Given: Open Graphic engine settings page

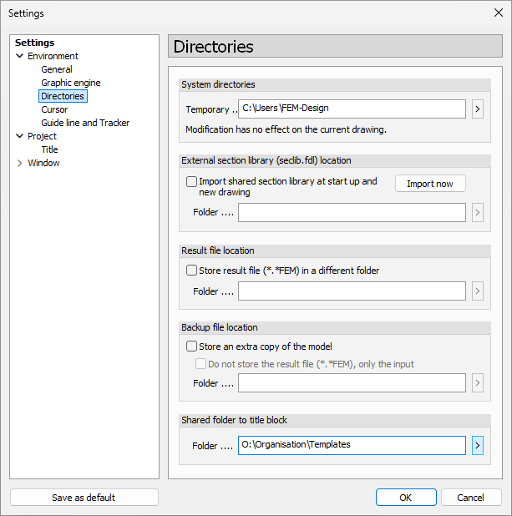Looking at the screenshot, I should click(71, 83).
